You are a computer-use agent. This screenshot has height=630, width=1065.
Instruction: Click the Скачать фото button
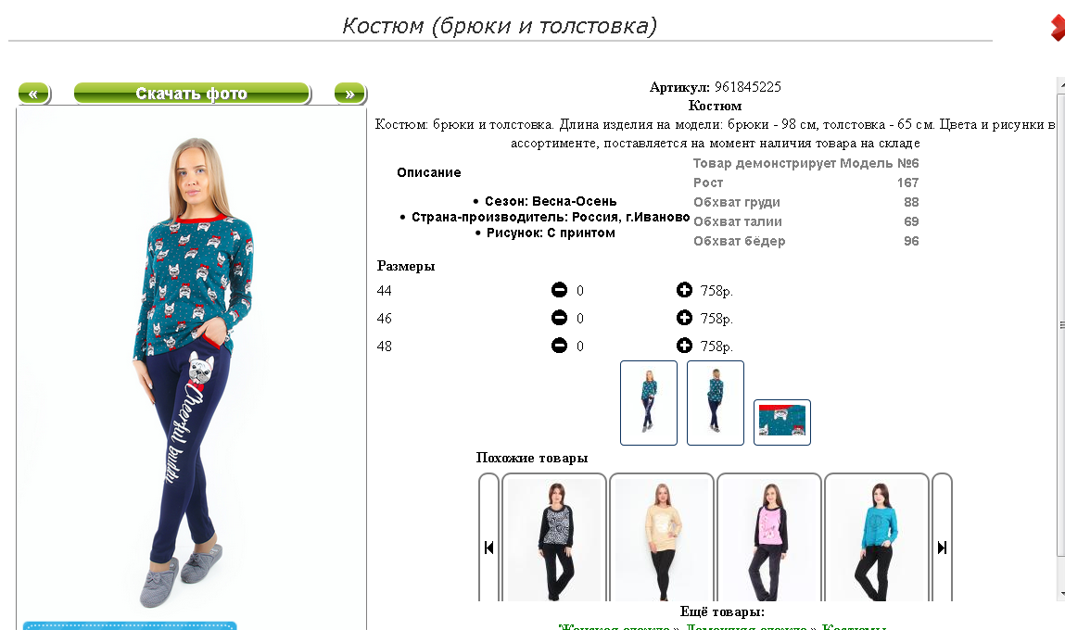192,94
